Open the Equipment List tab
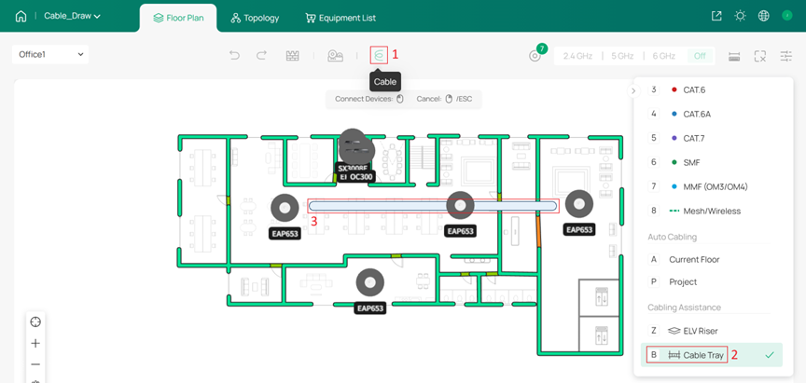Viewport: 806px width, 383px height. (x=340, y=18)
